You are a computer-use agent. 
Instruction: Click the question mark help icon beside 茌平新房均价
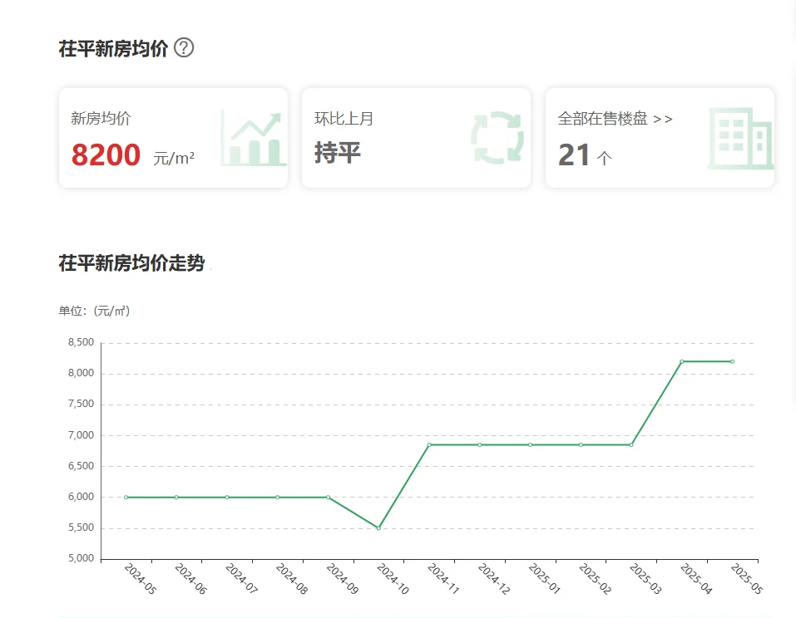pyautogui.click(x=185, y=48)
